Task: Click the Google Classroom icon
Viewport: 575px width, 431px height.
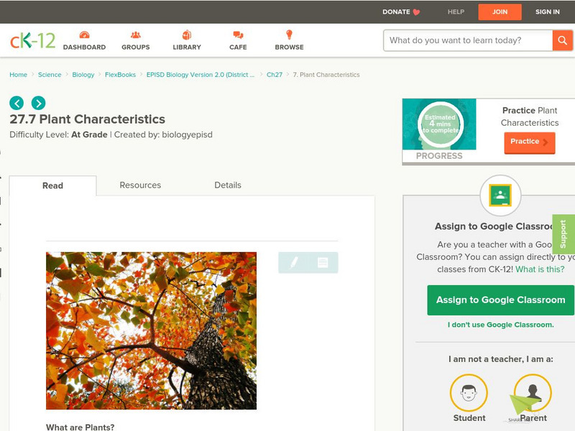Action: (500, 195)
